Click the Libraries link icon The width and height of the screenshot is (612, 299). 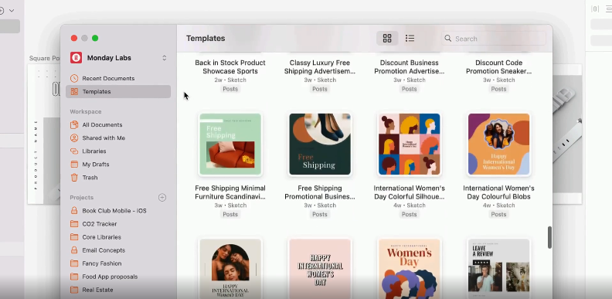[x=74, y=151]
